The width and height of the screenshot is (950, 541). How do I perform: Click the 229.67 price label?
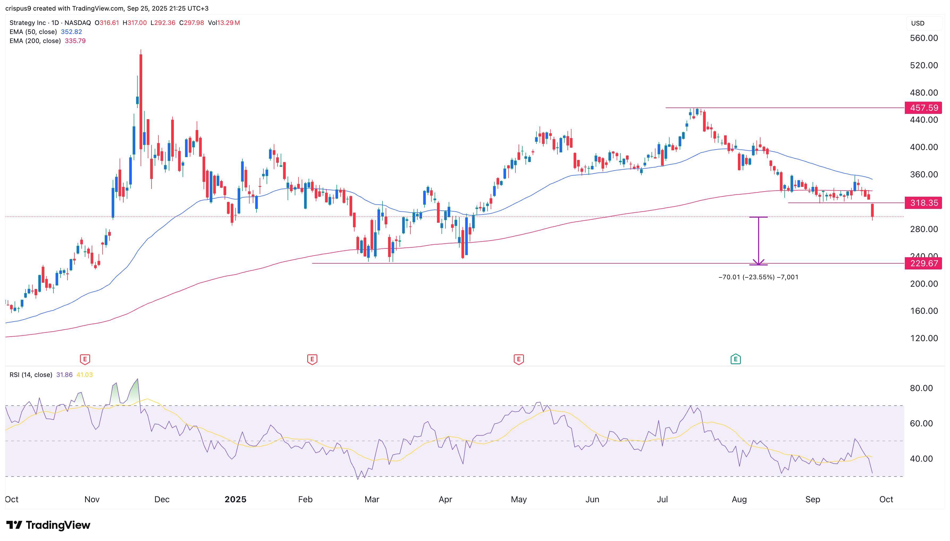[923, 263]
